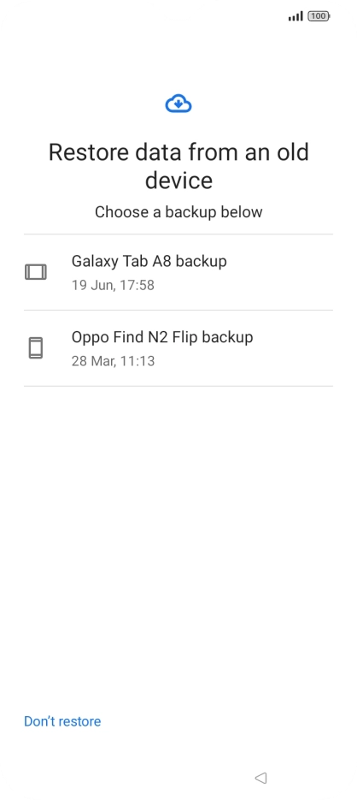Select the Galaxy Tab A8 backup entry
Viewport: 357px width, 800px height.
point(178,272)
